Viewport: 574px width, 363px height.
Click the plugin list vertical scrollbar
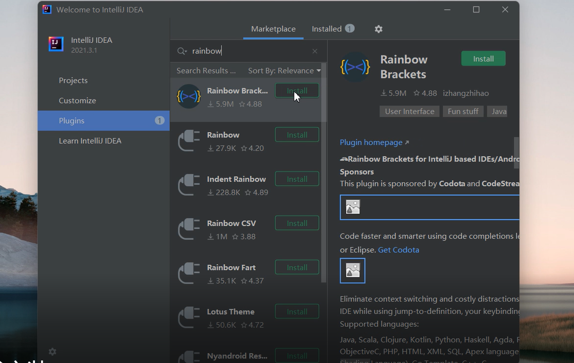[x=324, y=172]
